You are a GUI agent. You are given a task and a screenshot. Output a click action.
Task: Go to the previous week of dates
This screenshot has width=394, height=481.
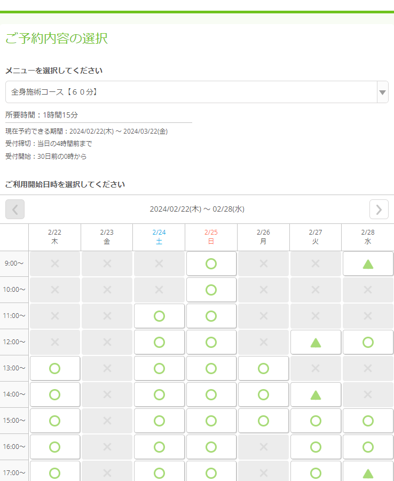pos(15,209)
